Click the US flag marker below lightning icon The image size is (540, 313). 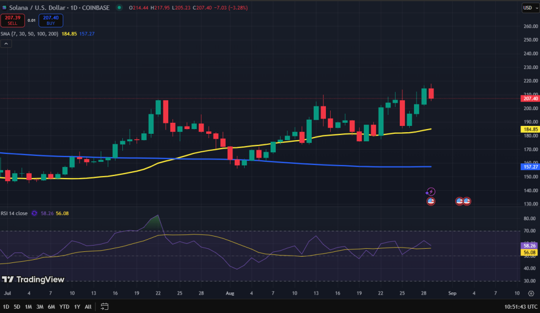pos(431,201)
